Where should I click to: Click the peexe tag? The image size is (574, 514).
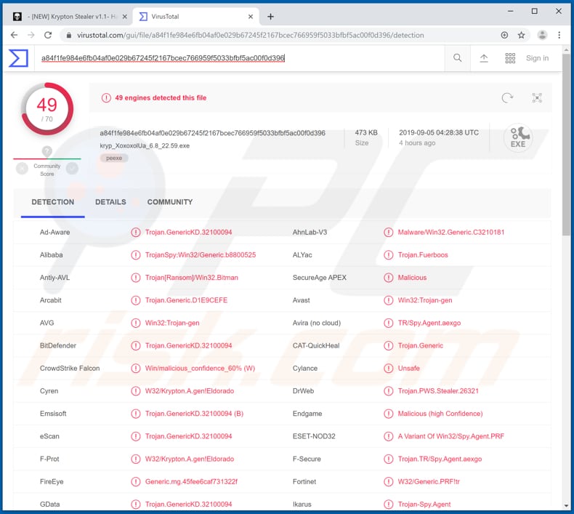(x=114, y=158)
